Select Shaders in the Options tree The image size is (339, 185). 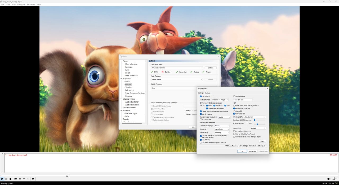click(129, 87)
